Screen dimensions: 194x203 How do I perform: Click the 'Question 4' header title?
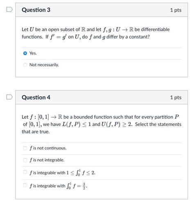coord(36,97)
